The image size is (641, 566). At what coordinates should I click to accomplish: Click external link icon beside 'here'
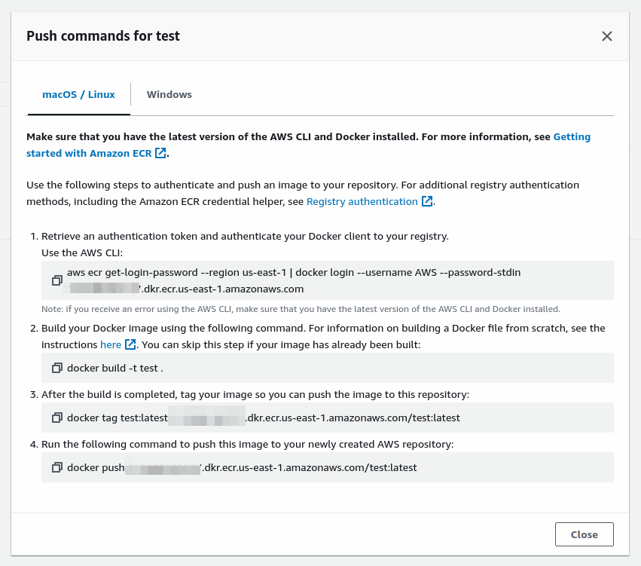point(130,344)
